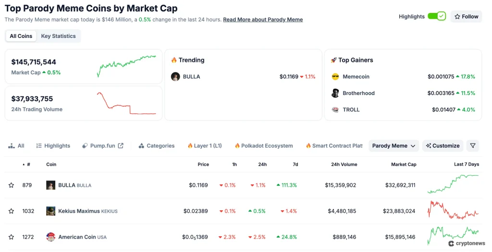Open the filter funnel icon
The image size is (492, 252).
473,146
